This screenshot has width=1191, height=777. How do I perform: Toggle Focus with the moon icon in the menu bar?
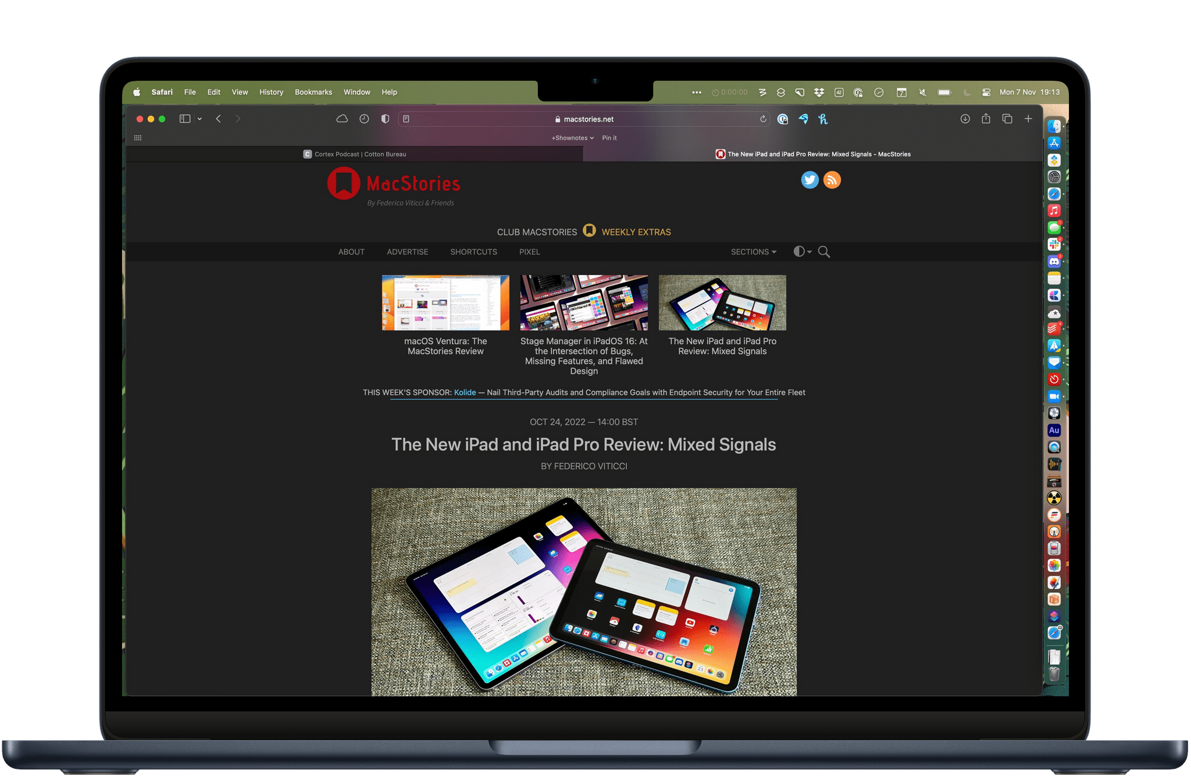[967, 92]
